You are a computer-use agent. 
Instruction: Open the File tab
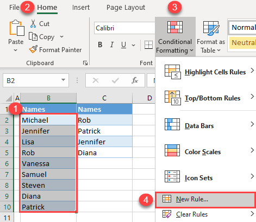(x=14, y=8)
